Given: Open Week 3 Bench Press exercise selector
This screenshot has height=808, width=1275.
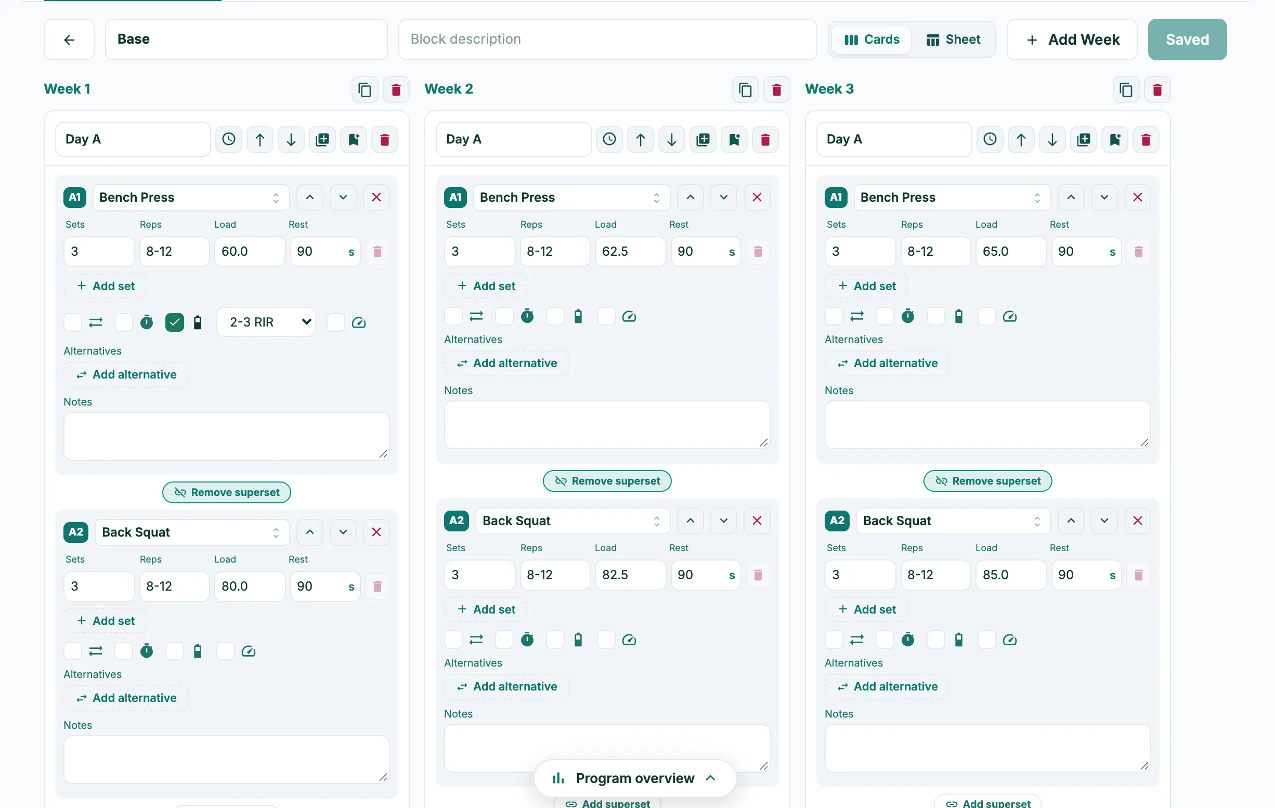Looking at the screenshot, I should point(952,198).
